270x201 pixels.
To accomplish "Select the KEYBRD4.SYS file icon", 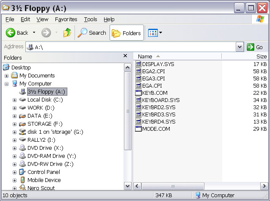I will coord(138,121).
